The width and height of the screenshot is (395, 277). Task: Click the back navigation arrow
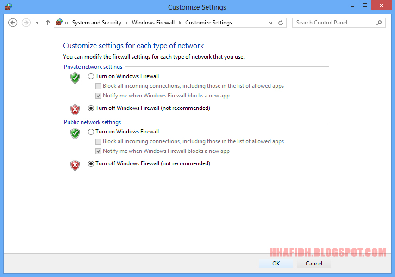click(x=13, y=22)
